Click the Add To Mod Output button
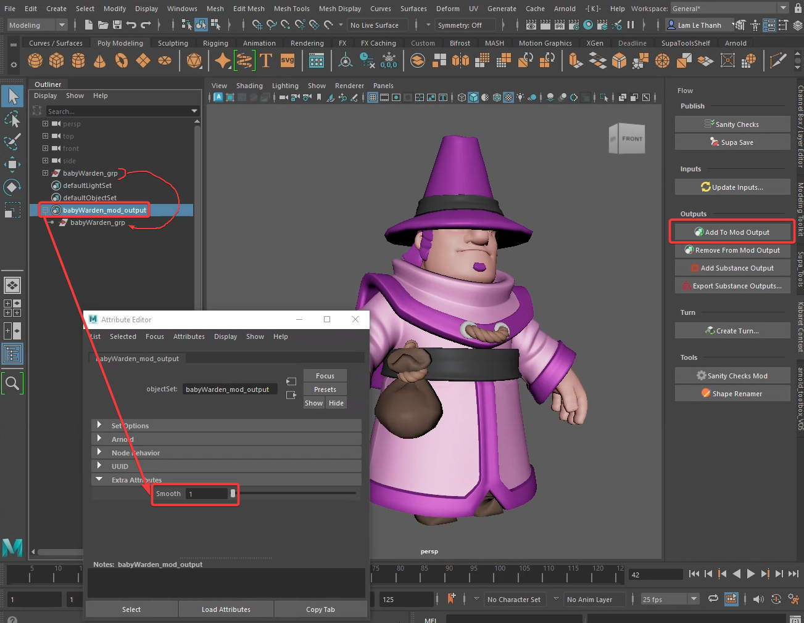Image resolution: width=804 pixels, height=623 pixels. coord(732,232)
